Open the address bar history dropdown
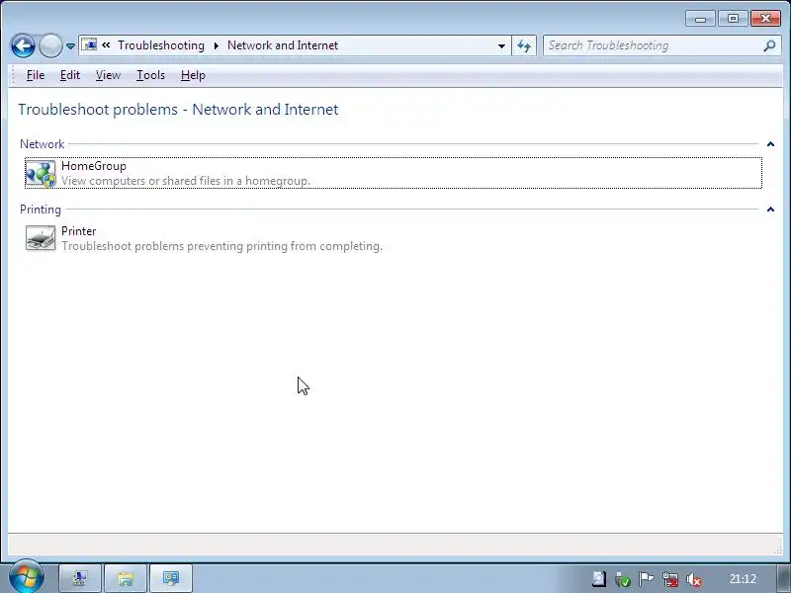 click(x=501, y=45)
